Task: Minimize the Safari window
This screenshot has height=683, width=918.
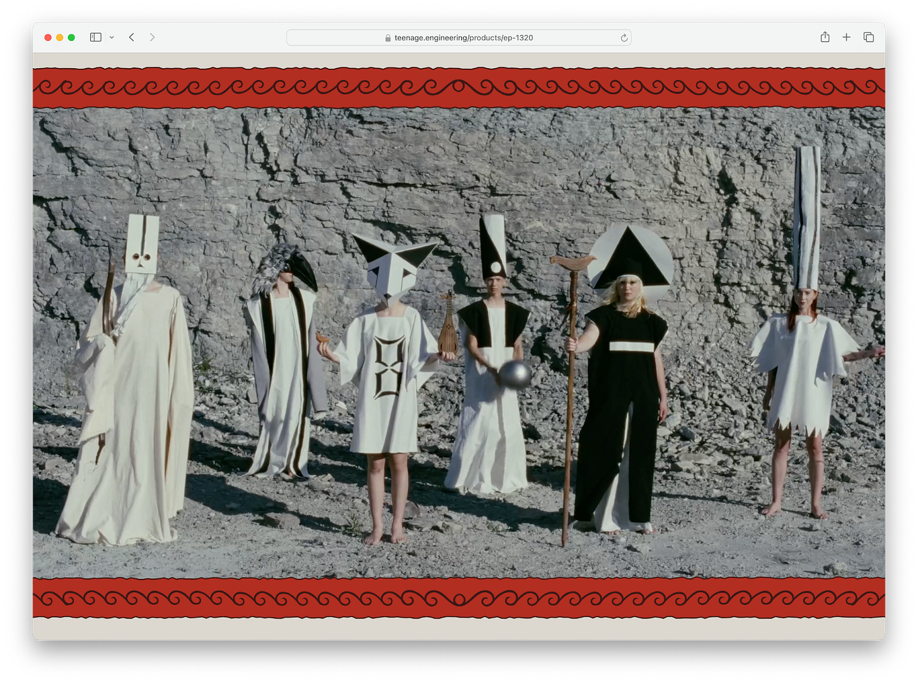Action: (60, 37)
